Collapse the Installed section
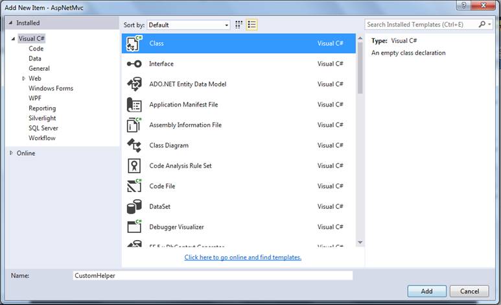The height and width of the screenshot is (305, 501). [x=10, y=23]
